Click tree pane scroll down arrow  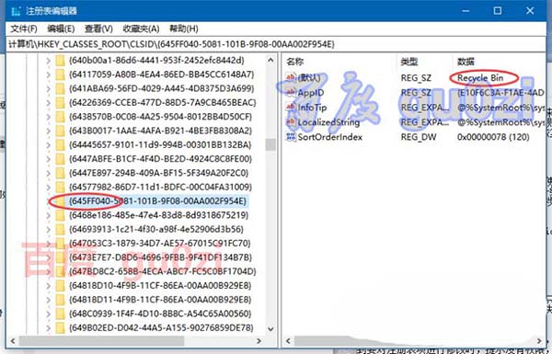click(270, 329)
